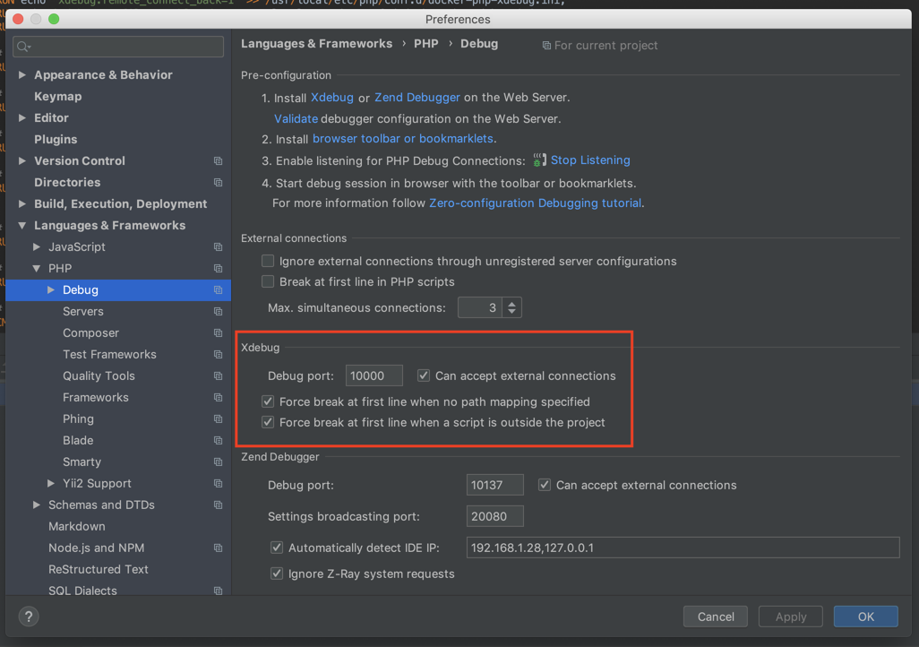Click the phone listener icon beside Stop Listening
919x647 pixels.
tap(539, 160)
